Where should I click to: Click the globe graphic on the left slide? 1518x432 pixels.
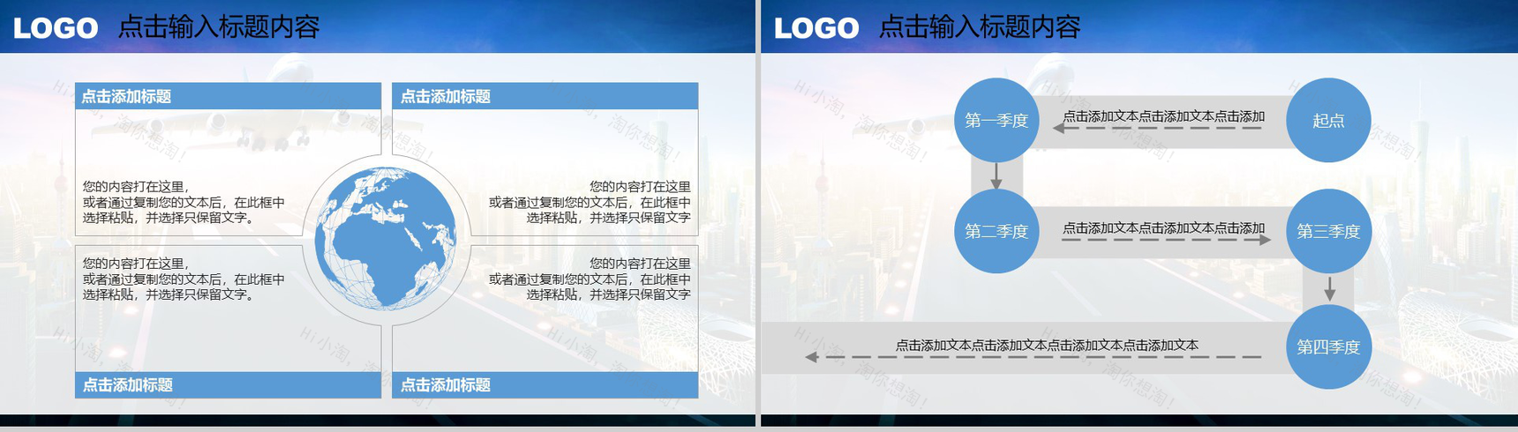(x=386, y=237)
